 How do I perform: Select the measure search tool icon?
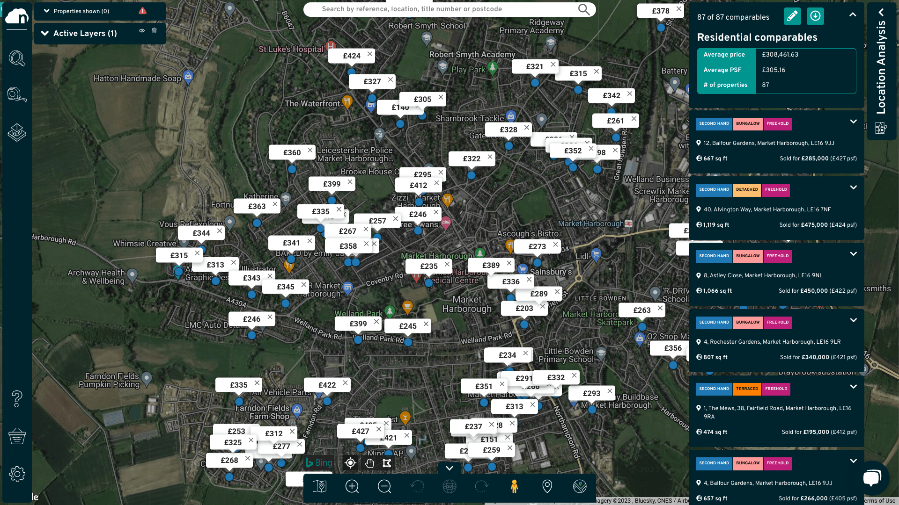[17, 95]
